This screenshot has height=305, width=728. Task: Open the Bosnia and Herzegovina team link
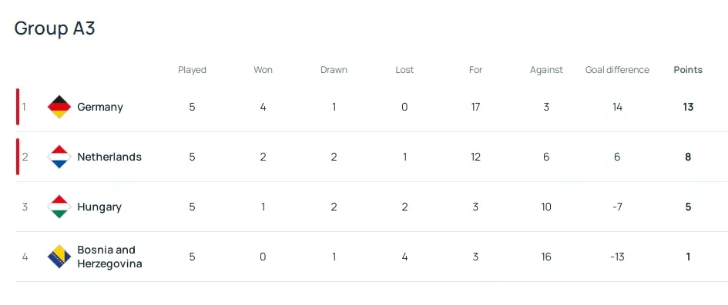[109, 257]
